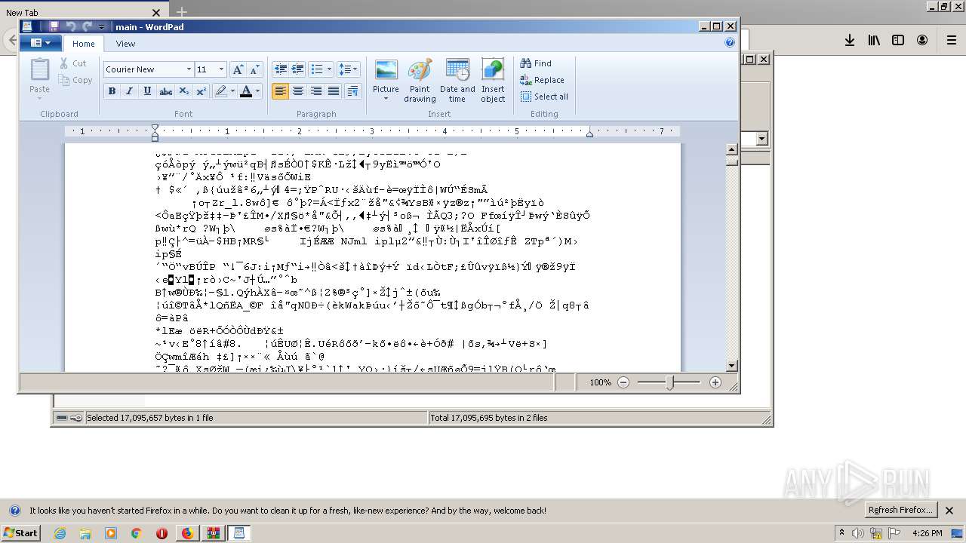The width and height of the screenshot is (966, 543).
Task: Align text right
Action: coord(315,91)
